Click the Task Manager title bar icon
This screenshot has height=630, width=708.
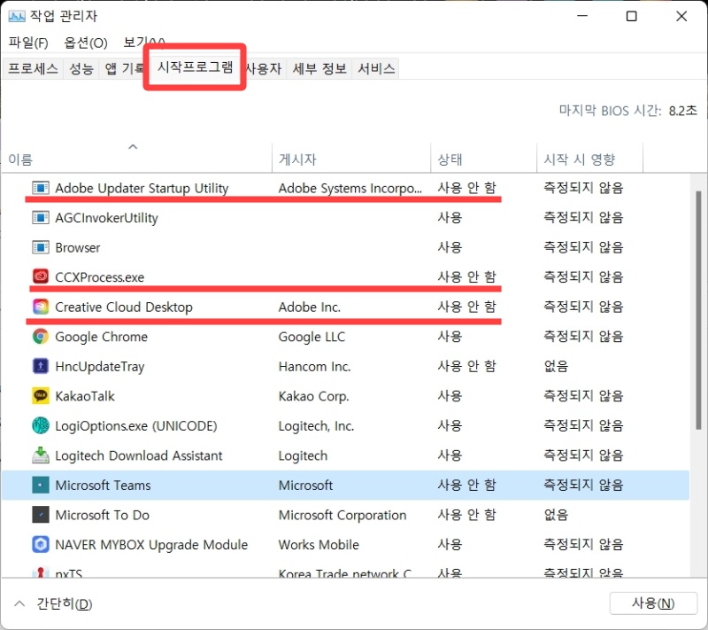(17, 16)
